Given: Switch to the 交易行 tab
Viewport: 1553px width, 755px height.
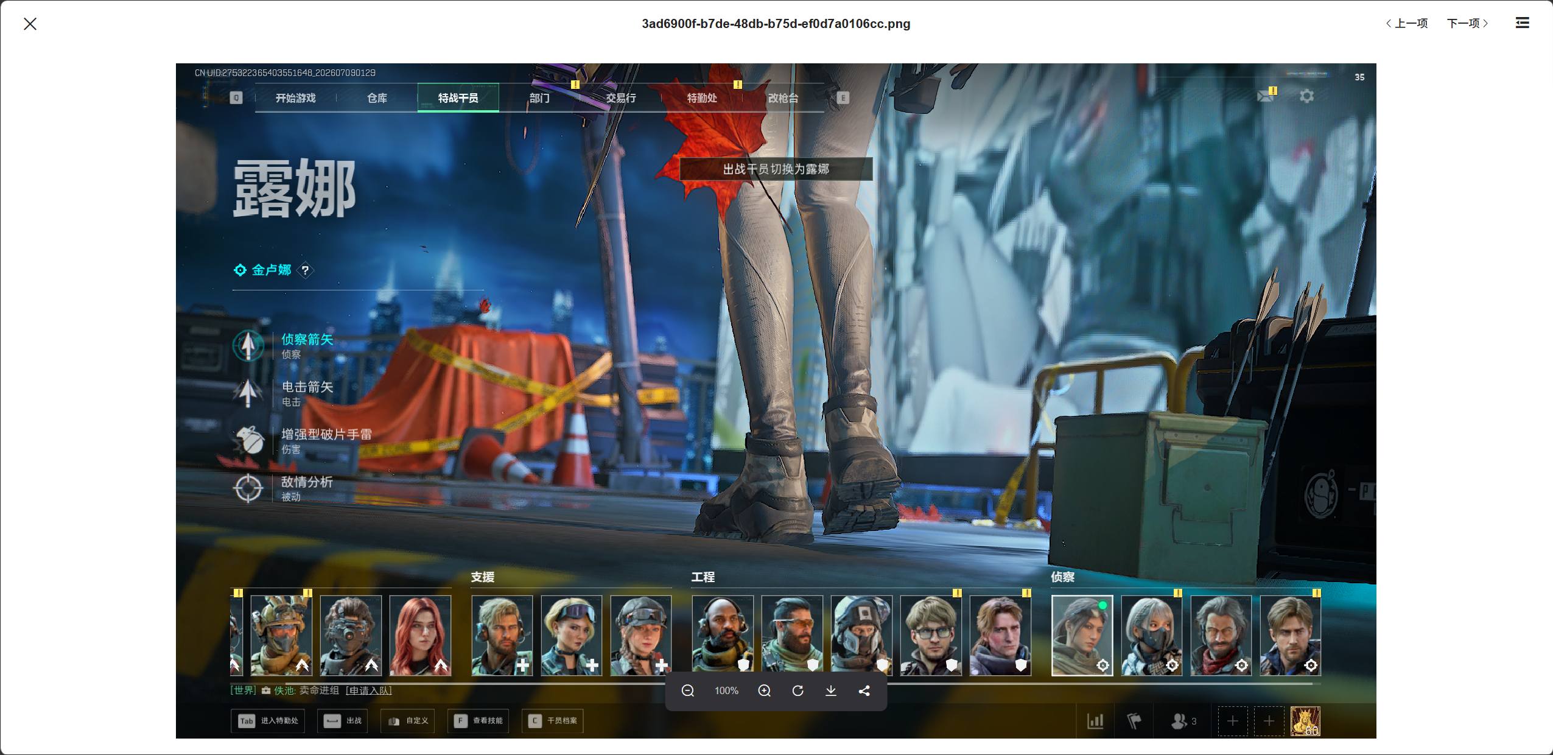Looking at the screenshot, I should pyautogui.click(x=620, y=98).
